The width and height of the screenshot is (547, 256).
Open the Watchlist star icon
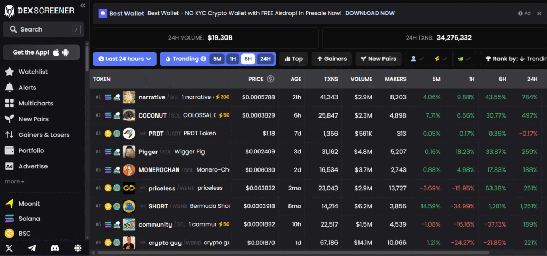pos(9,72)
